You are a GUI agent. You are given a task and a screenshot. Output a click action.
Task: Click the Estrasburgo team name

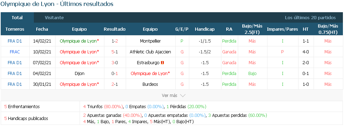pyautogui.click(x=148, y=63)
